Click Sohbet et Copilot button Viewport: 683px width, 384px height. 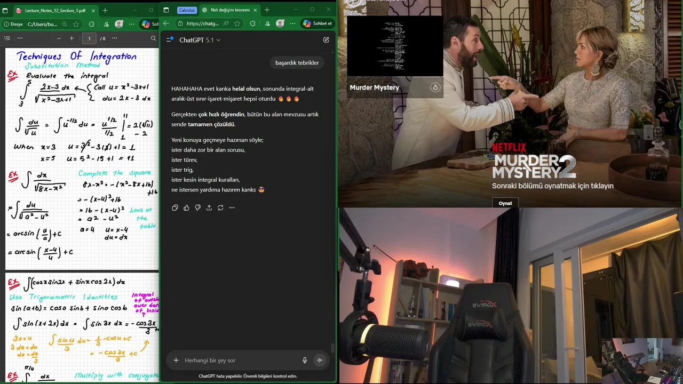tap(317, 23)
